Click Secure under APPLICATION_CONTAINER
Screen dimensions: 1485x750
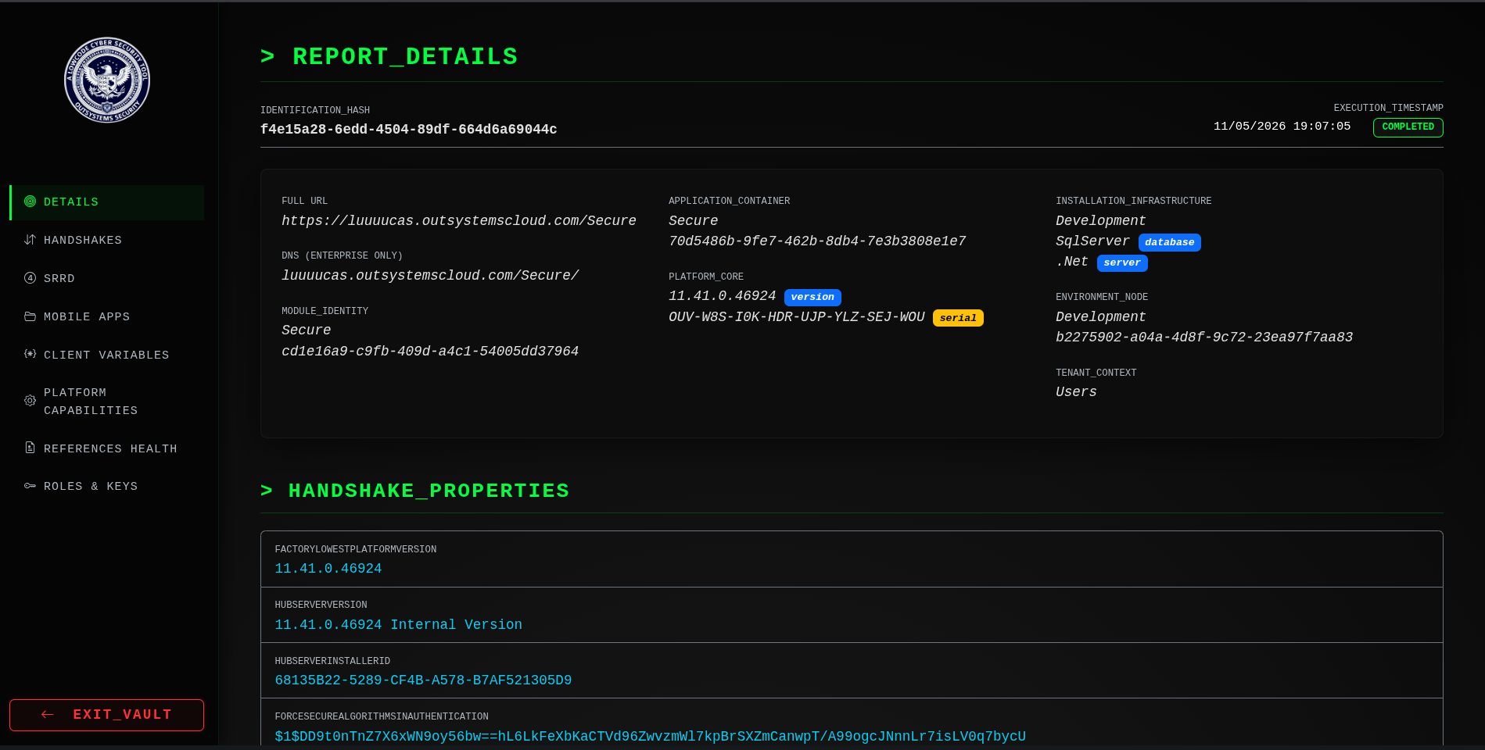click(693, 221)
